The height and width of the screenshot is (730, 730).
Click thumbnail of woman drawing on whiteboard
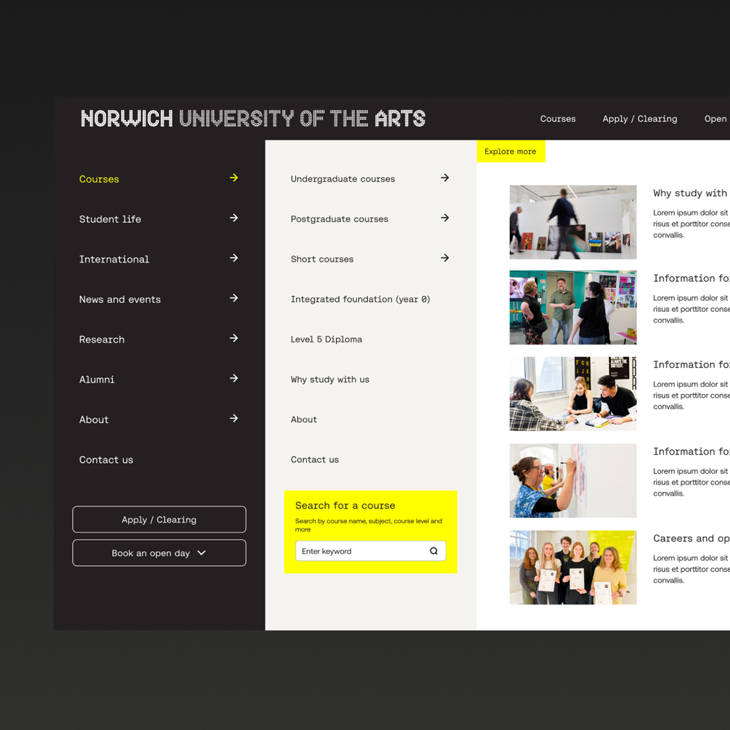pos(573,481)
